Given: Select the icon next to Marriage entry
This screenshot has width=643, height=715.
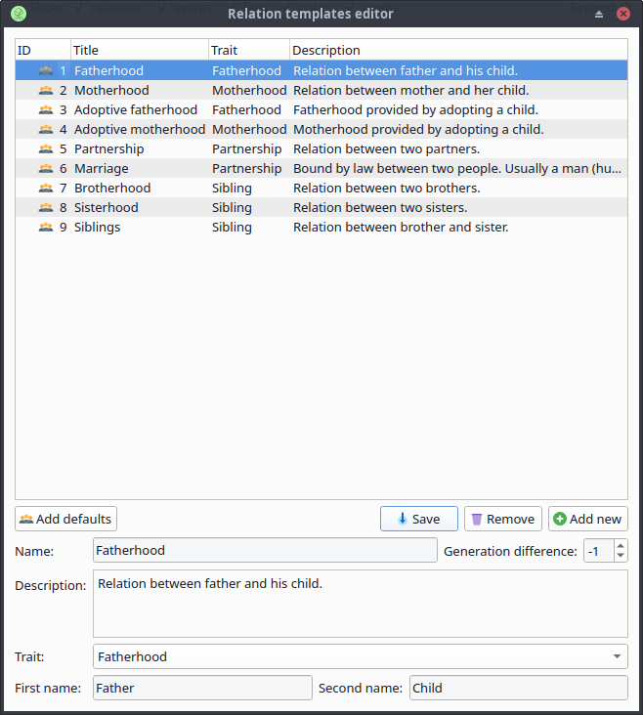Looking at the screenshot, I should [x=46, y=169].
